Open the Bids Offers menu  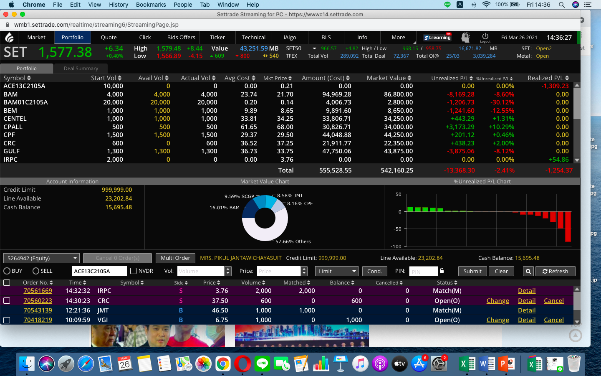click(181, 37)
